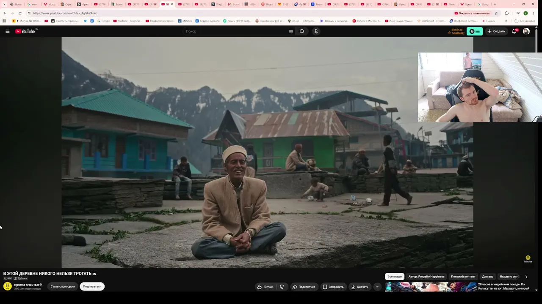Switch to the Gmail tab

tap(234, 4)
